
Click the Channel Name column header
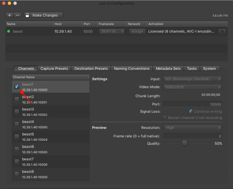point(51,77)
